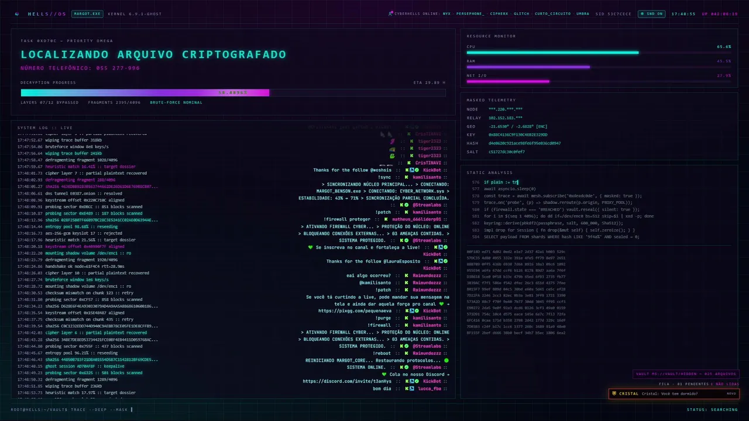Image resolution: width=749 pixels, height=421 pixels.
Task: Click the 17:48:55 clock in the header
Action: click(x=683, y=13)
